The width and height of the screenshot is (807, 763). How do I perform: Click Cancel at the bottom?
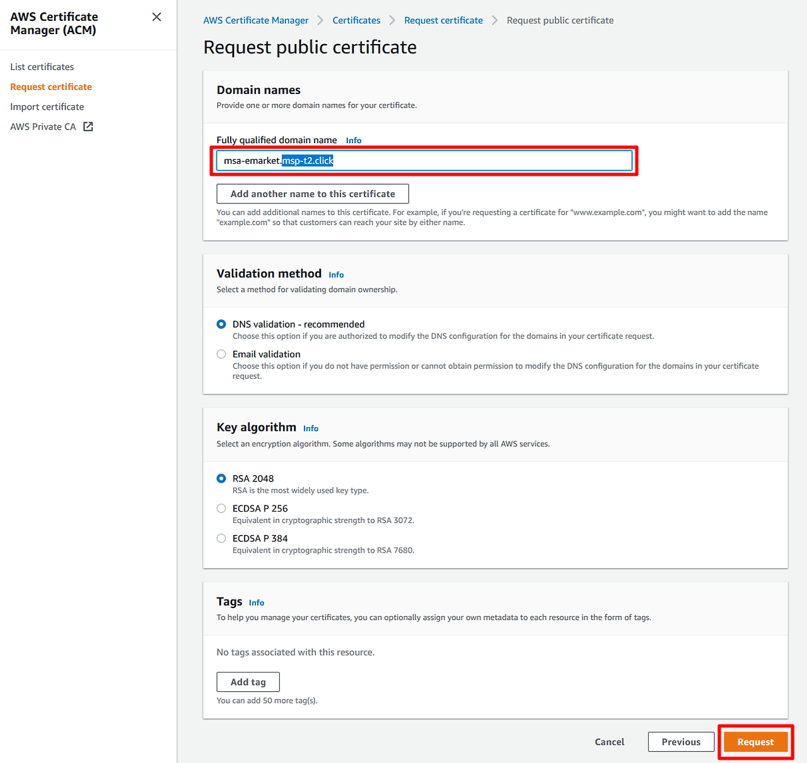tap(610, 742)
